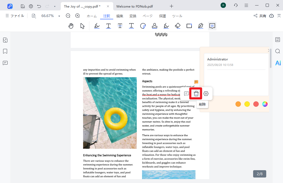Click the zoom in magnifier icon

pos(78,16)
